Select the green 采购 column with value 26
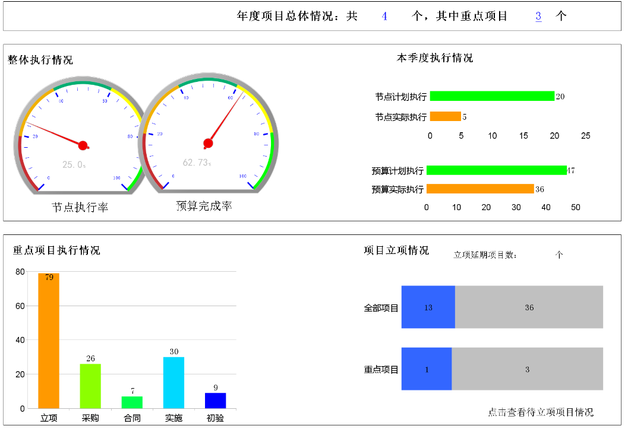This screenshot has height=429, width=631. tap(90, 386)
